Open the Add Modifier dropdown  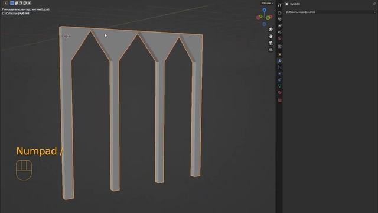pyautogui.click(x=330, y=12)
